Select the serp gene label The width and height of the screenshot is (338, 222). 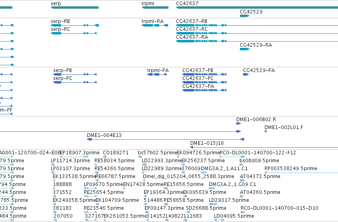click(56, 4)
